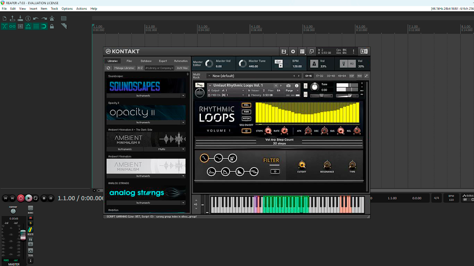Expand Opacity II Instruments dropdown arrow
Image resolution: width=474 pixels, height=266 pixels.
[183, 122]
